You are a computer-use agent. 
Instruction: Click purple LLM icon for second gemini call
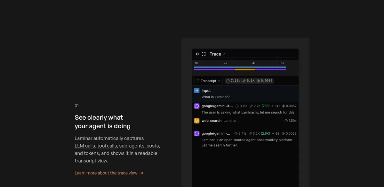(x=197, y=133)
